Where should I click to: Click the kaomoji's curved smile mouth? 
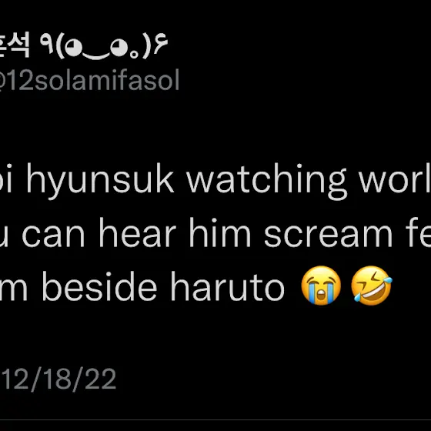[x=95, y=57]
